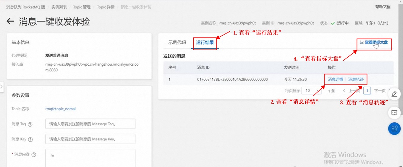Image resolution: width=403 pixels, height=167 pixels.
Task: Open the chat feedback floating icon
Action: [x=394, y=113]
